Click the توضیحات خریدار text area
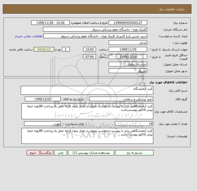This screenshot has width=197, height=191. pyautogui.click(x=87, y=136)
